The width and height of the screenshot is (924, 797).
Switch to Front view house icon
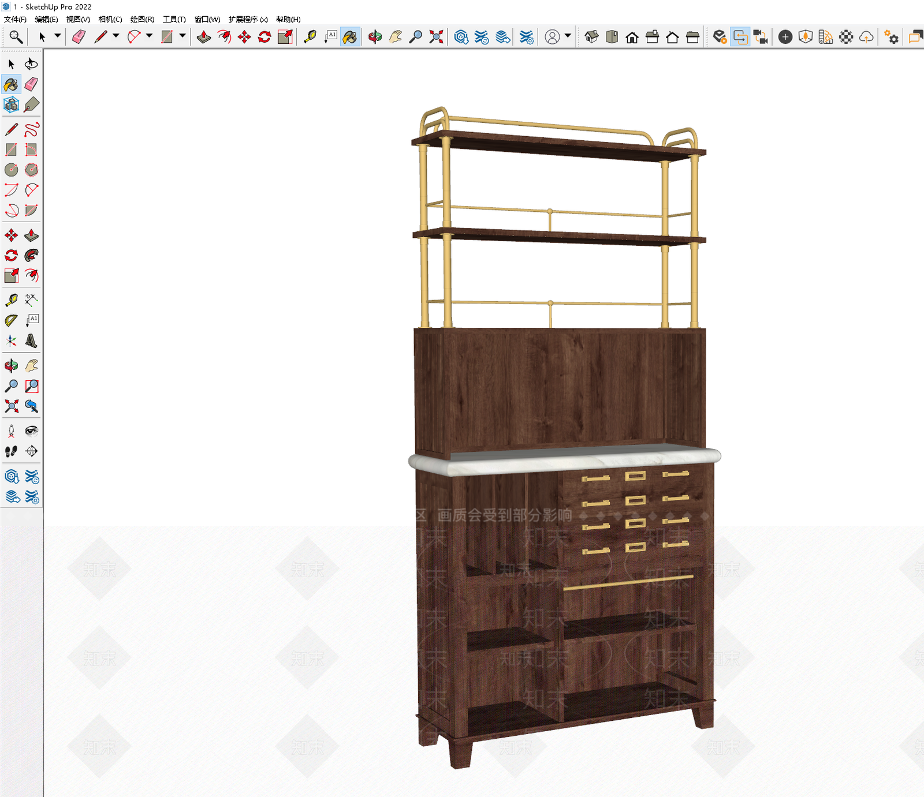click(632, 37)
